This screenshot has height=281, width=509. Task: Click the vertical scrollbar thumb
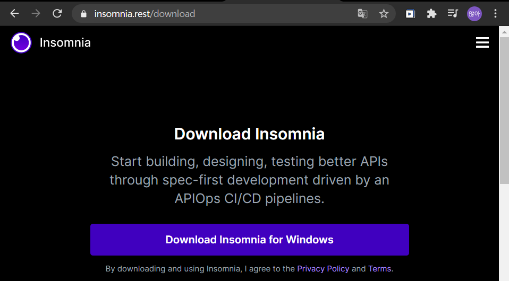coord(504,110)
